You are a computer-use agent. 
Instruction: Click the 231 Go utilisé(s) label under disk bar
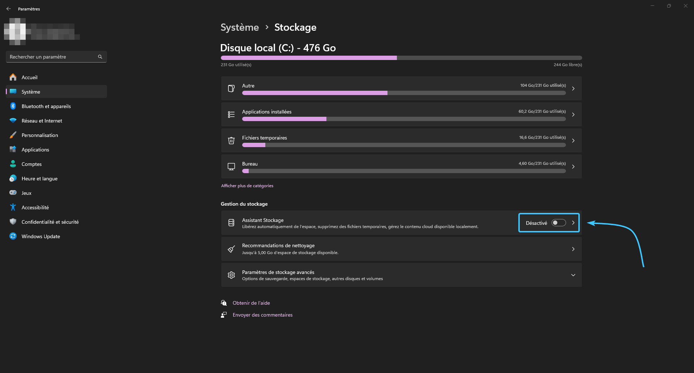236,65
